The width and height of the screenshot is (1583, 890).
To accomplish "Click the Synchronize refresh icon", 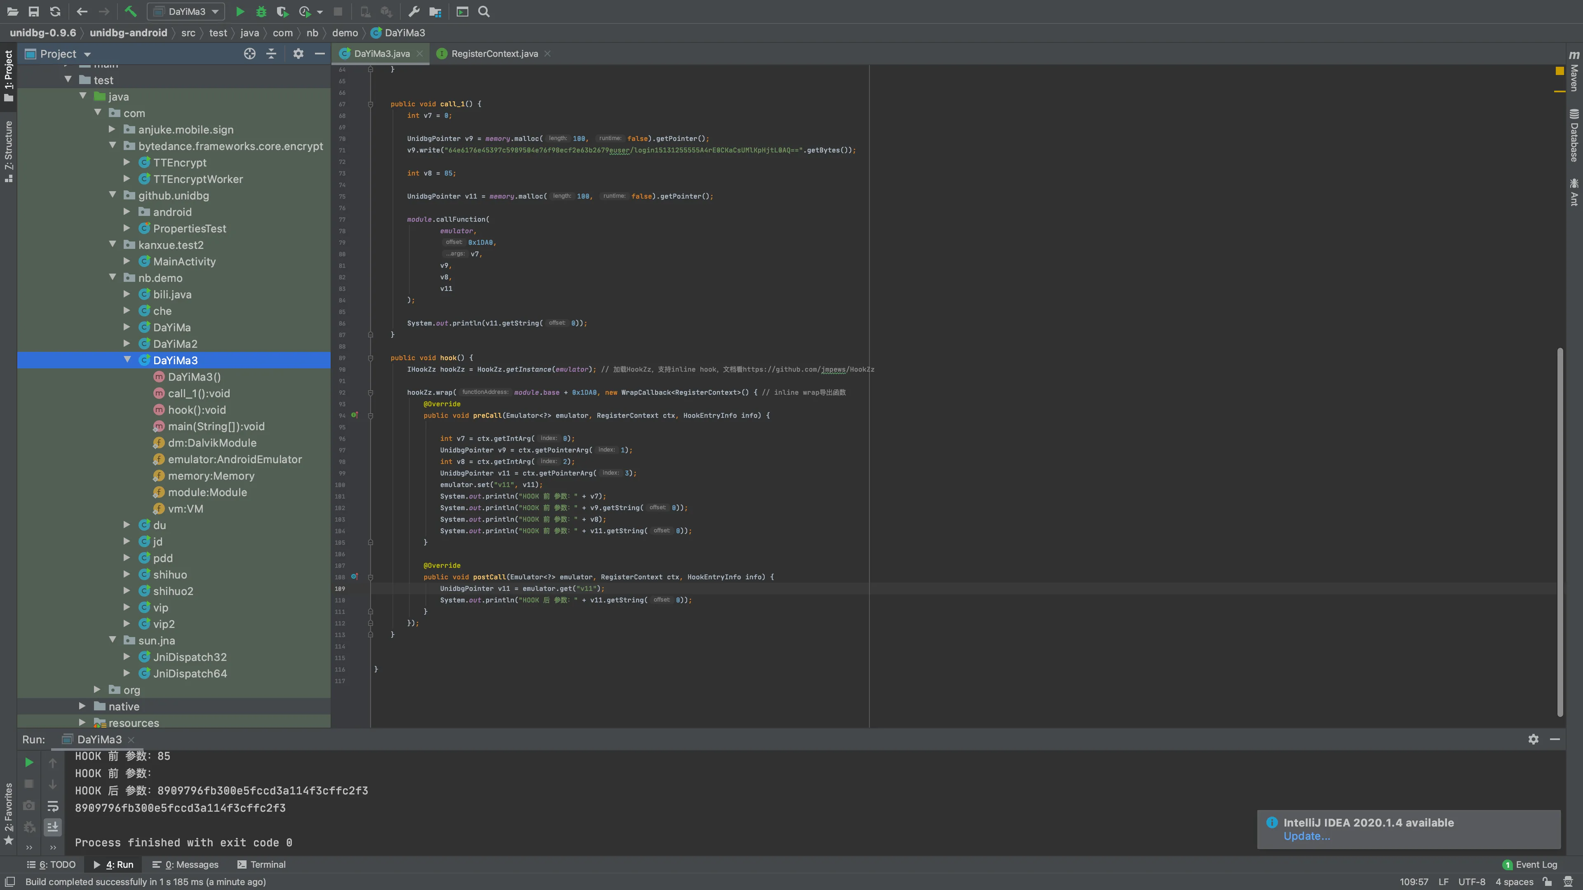I will (x=55, y=12).
